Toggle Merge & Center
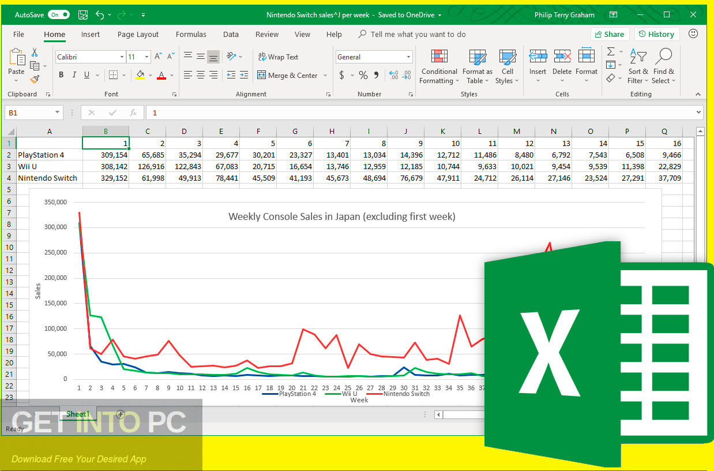This screenshot has width=714, height=471. (x=287, y=75)
